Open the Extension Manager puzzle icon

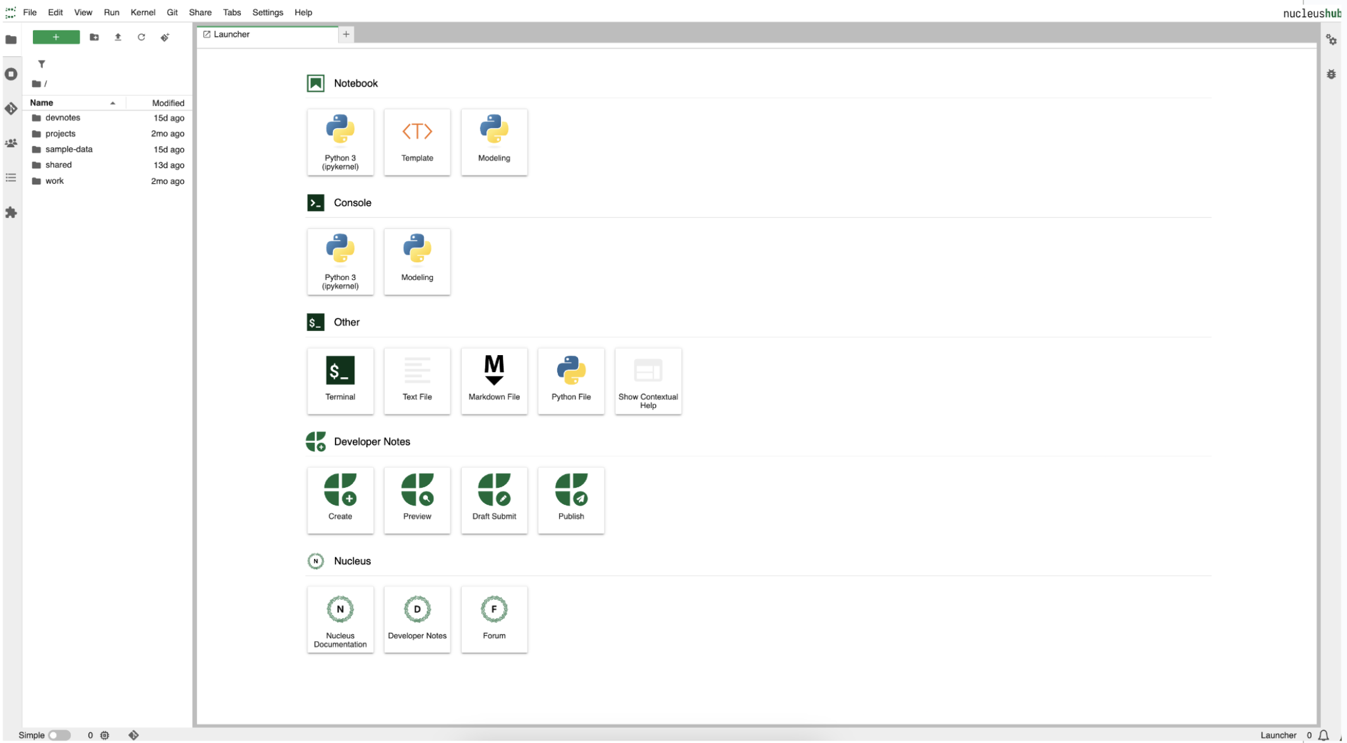click(x=11, y=212)
